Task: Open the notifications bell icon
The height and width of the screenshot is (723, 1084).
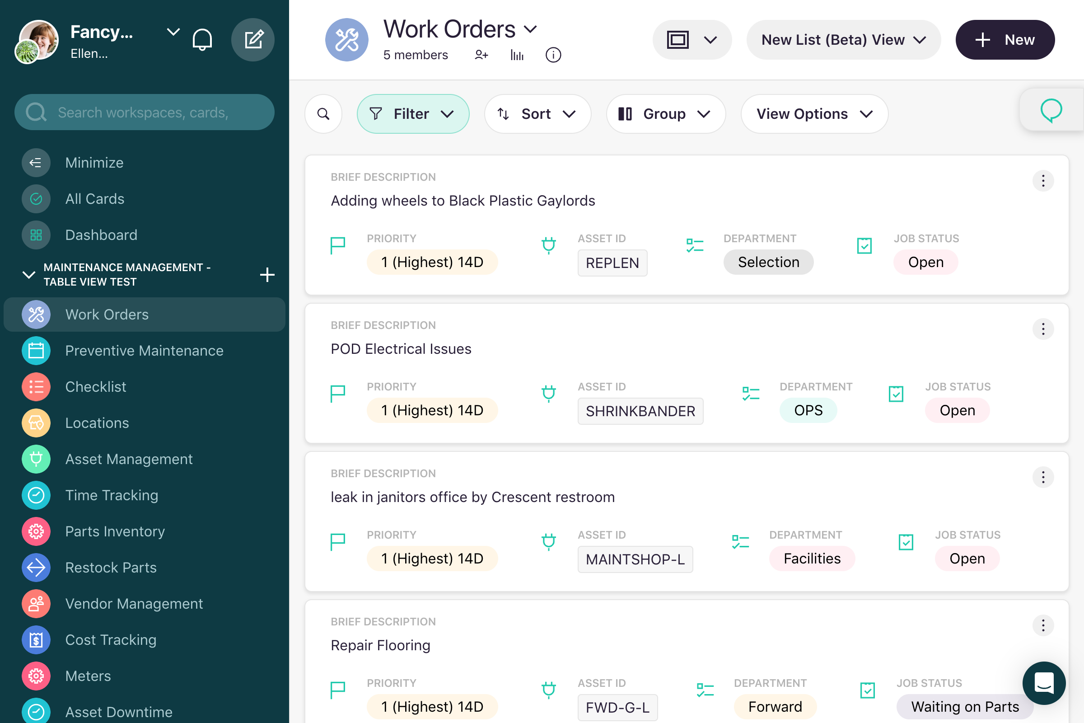Action: click(202, 39)
